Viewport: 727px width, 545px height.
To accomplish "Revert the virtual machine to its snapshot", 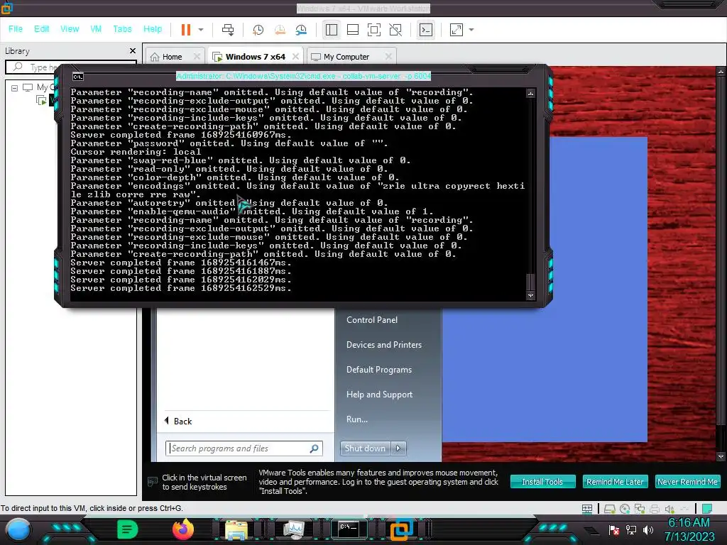I will [280, 30].
